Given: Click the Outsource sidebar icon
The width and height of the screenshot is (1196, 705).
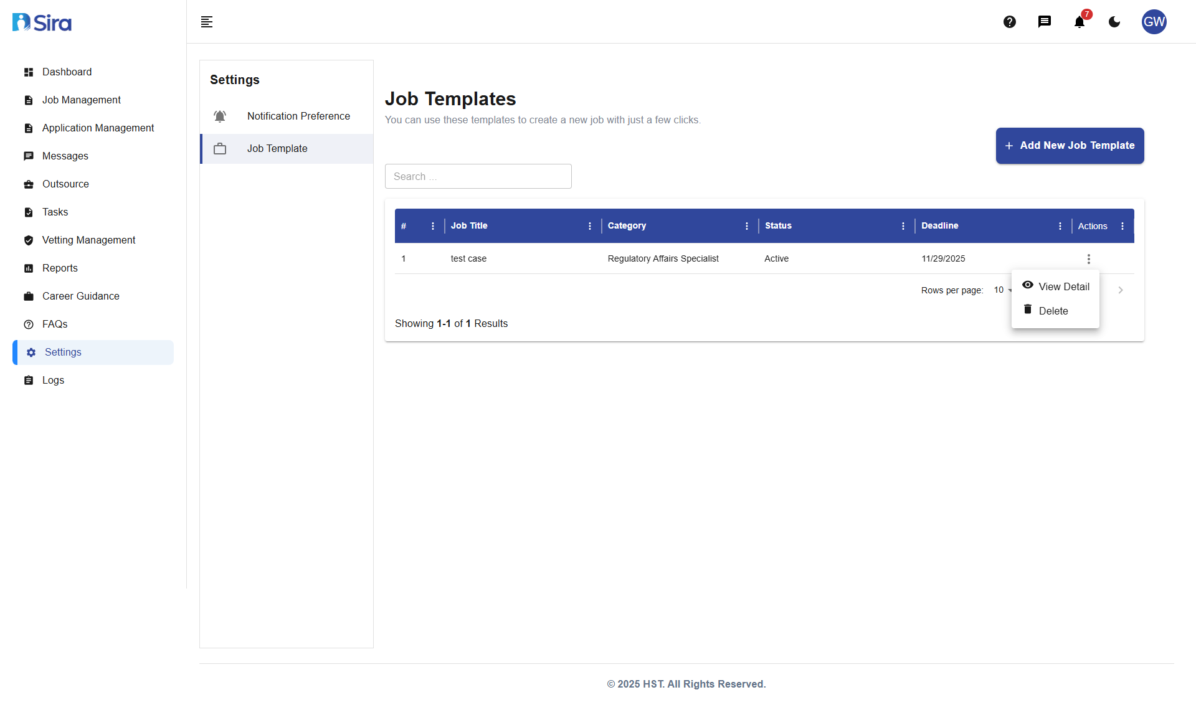Looking at the screenshot, I should [29, 184].
